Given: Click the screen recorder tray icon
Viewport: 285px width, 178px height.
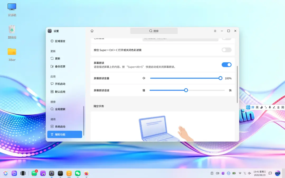Looking at the screenshot, I should click(x=217, y=173).
